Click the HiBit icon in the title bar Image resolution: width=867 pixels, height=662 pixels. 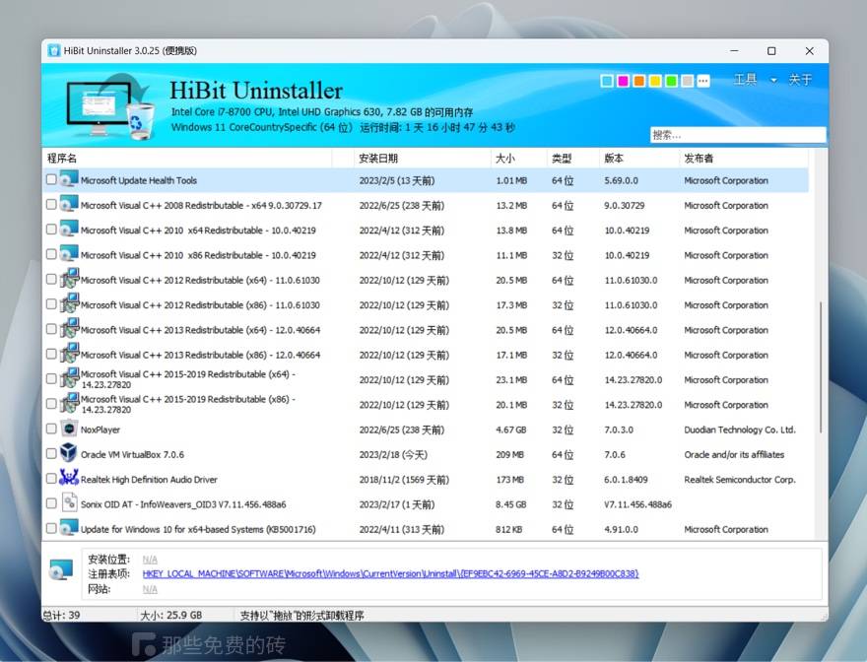point(54,50)
